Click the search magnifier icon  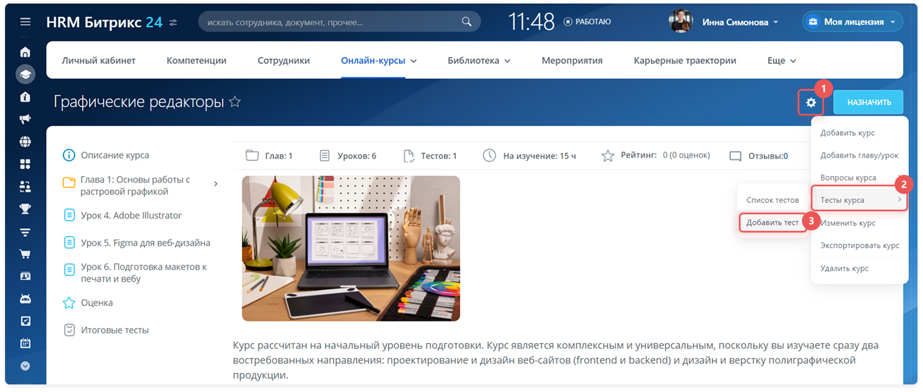coord(466,22)
